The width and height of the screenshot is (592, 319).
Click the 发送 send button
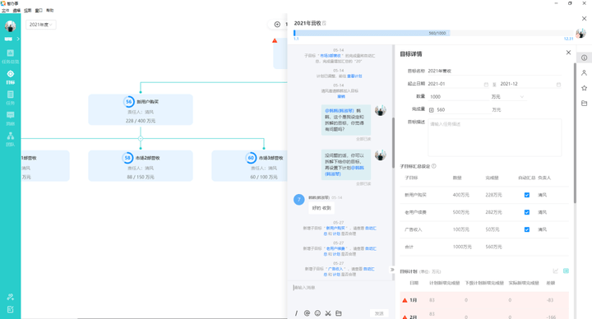coord(379,313)
